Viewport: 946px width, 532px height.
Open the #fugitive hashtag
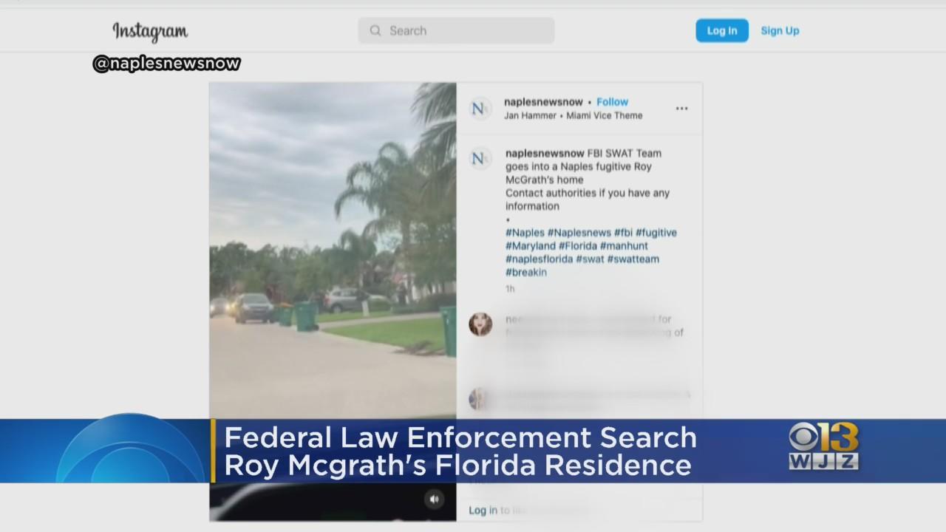pyautogui.click(x=656, y=232)
